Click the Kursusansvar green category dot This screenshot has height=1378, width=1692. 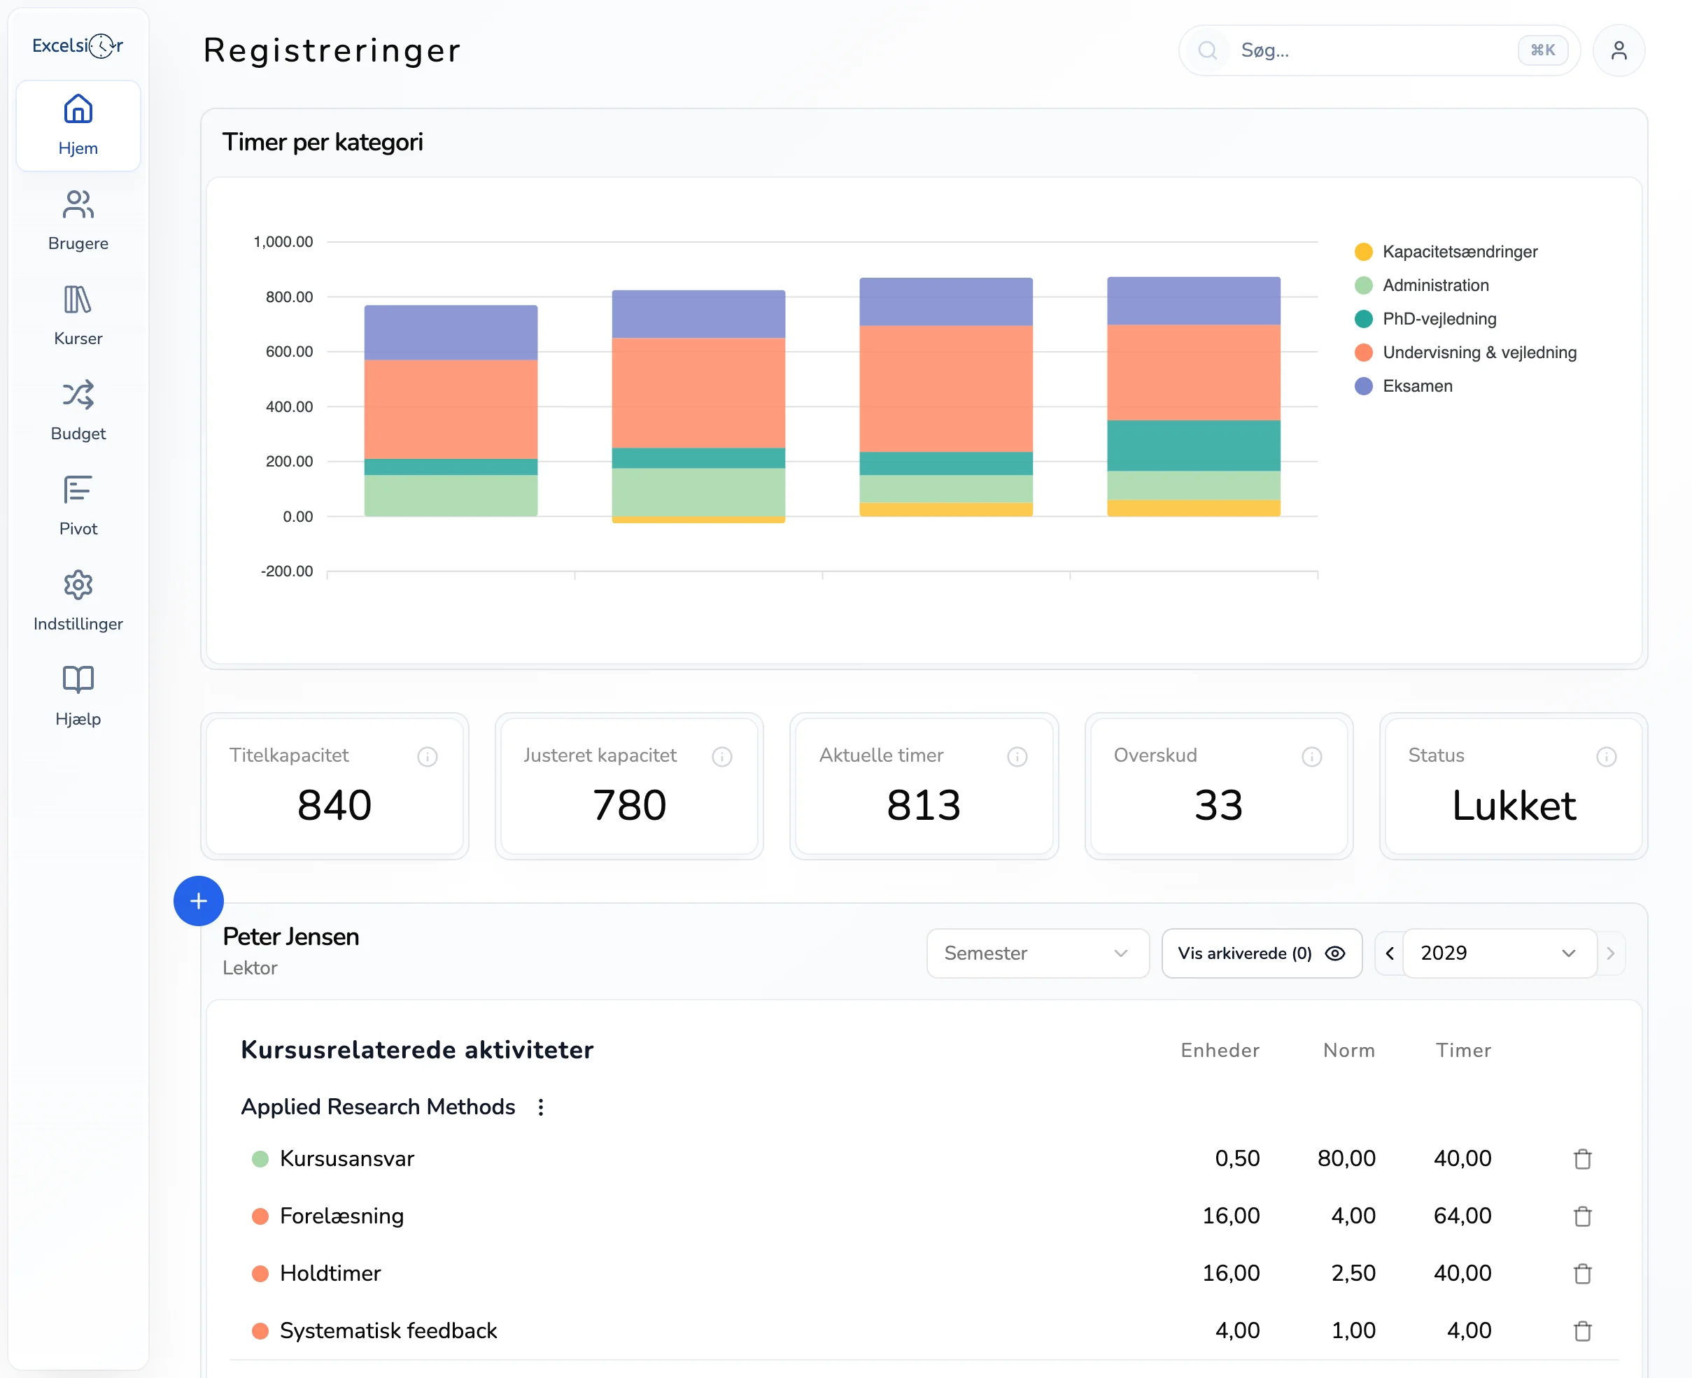pyautogui.click(x=260, y=1159)
